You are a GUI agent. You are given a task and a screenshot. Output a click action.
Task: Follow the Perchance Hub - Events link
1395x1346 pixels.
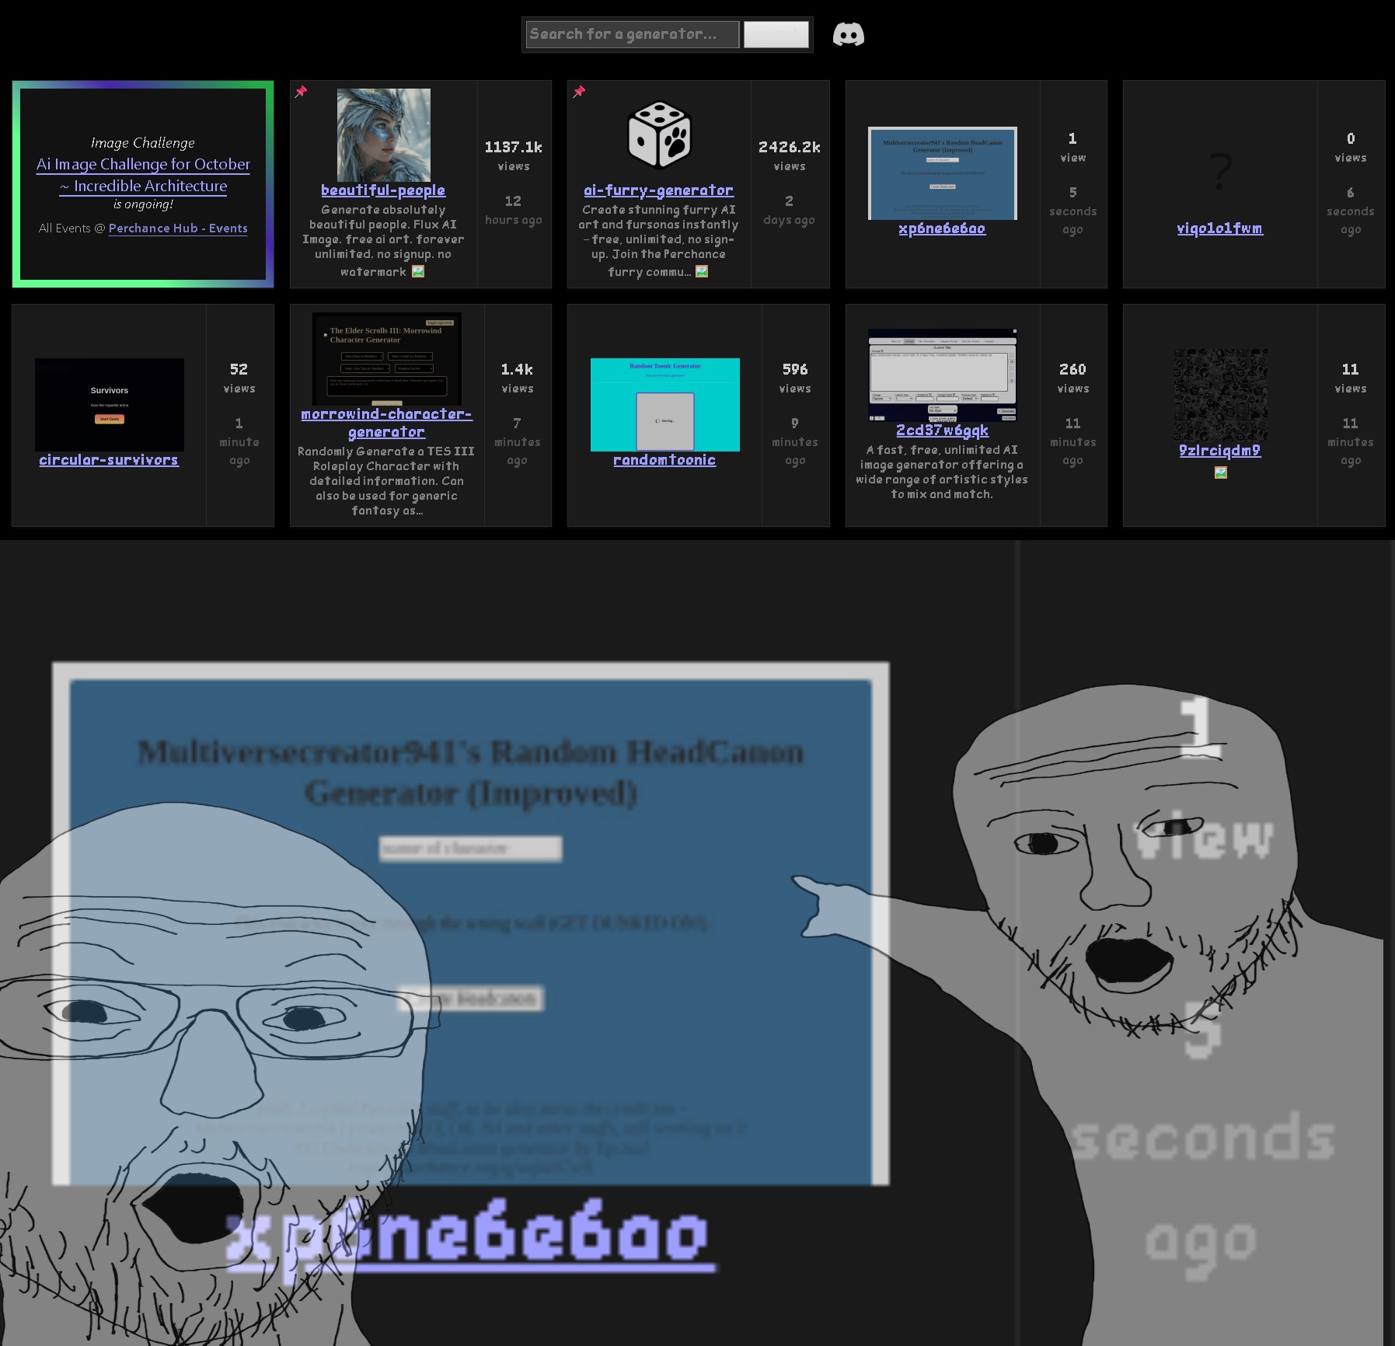pos(178,228)
